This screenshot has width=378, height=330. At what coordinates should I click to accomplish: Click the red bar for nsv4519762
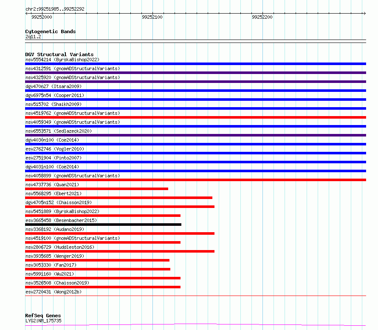(x=195, y=117)
